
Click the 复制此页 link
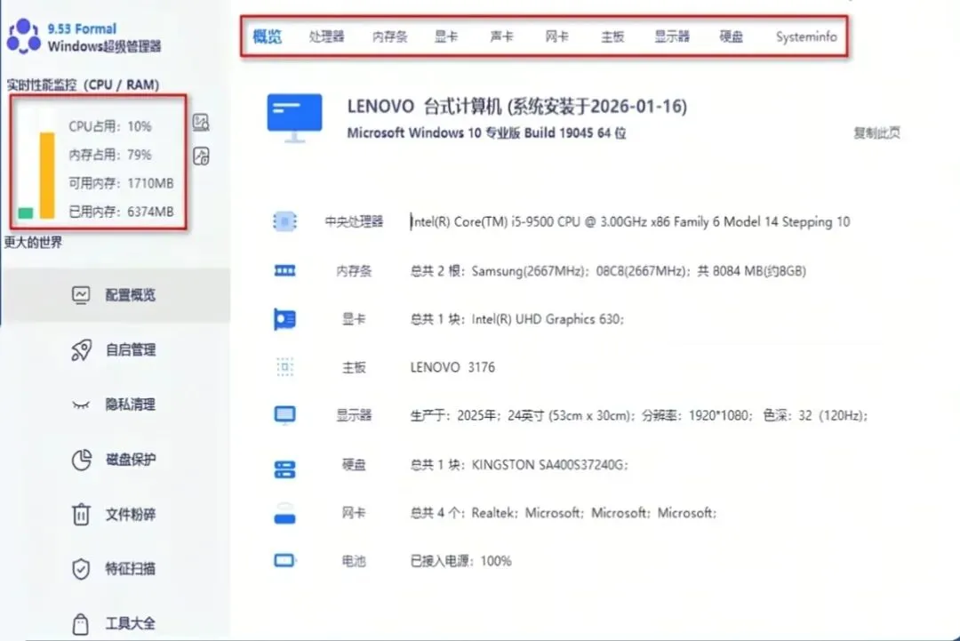876,132
